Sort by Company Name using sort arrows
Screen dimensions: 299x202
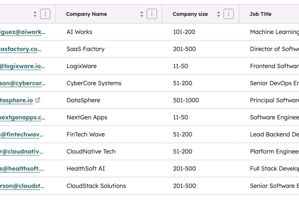[x=142, y=14]
